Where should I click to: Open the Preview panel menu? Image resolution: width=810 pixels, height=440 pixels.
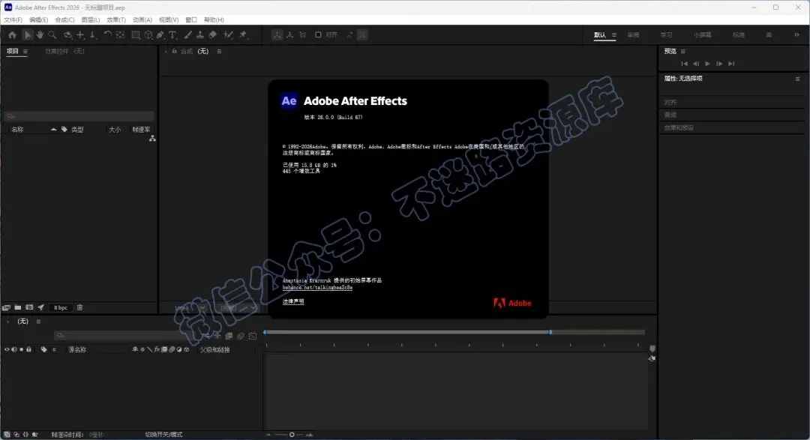click(683, 51)
